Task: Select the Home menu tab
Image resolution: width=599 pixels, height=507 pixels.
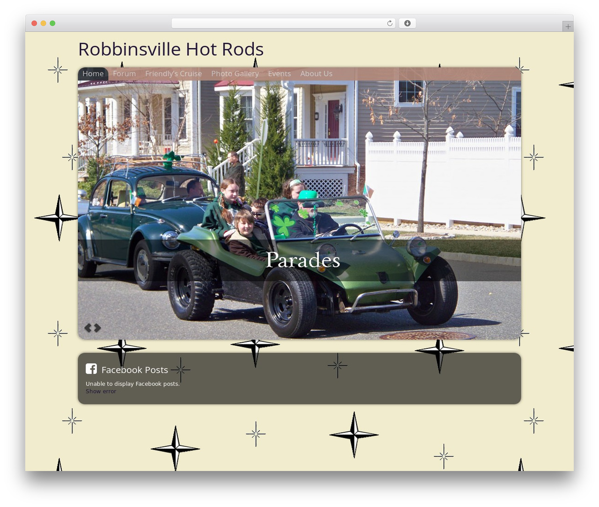Action: click(x=93, y=73)
